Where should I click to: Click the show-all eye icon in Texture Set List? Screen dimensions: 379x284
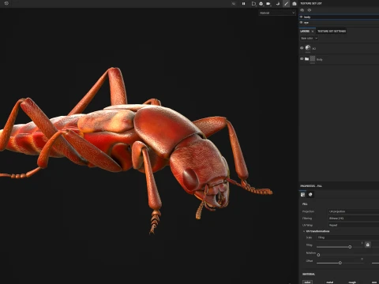coord(302,10)
